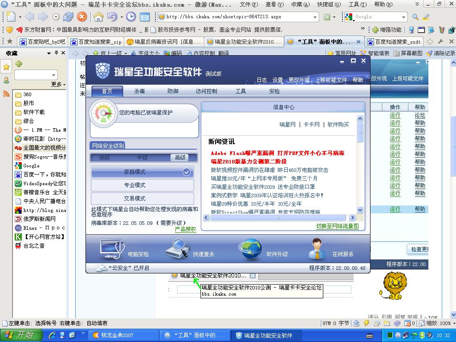Pin the 收藏 sidebar panel
This screenshot has height=342, width=456.
[56, 53]
